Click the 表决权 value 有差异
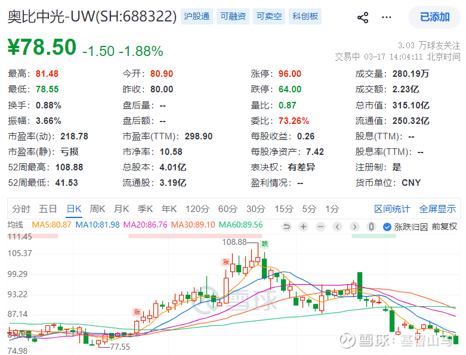 click(x=301, y=167)
